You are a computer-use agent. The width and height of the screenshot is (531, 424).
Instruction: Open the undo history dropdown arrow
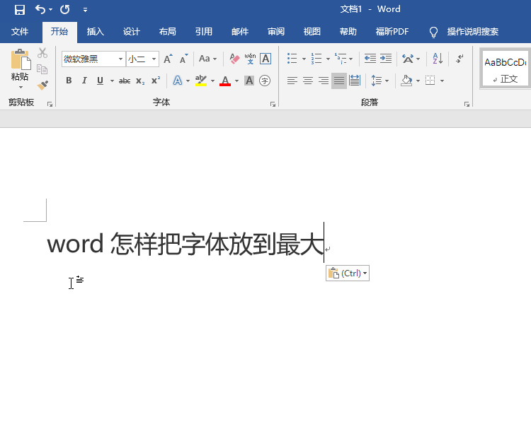pos(50,9)
